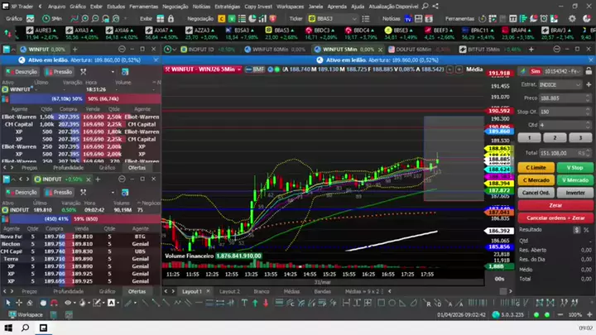Image resolution: width=596 pixels, height=335 pixels.
Task: Select the magnet snap tool
Action: point(55,303)
